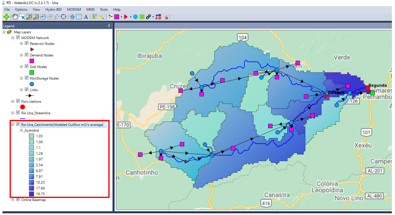
Task: Toggle the Flow stations layer checkbox
Action: (x=18, y=101)
